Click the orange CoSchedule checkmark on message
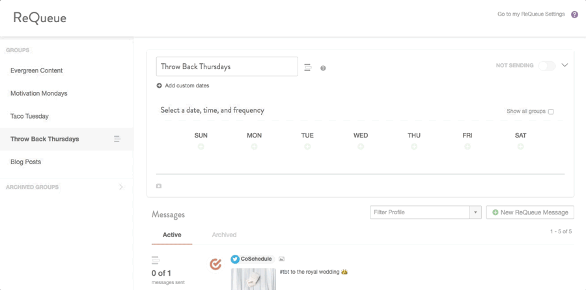586x290 pixels. click(216, 264)
